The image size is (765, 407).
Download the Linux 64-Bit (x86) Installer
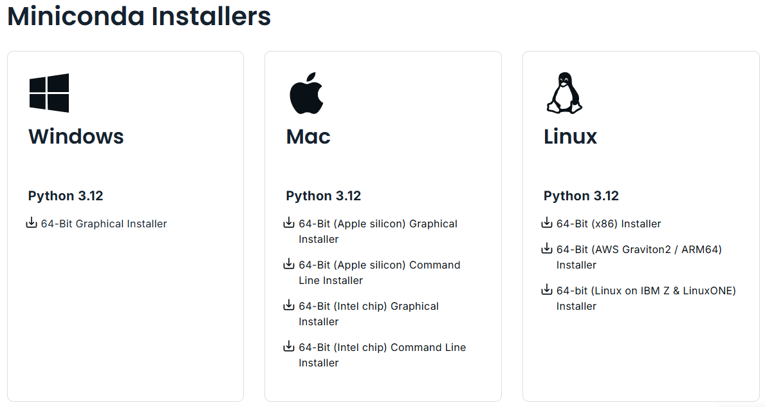tap(609, 224)
